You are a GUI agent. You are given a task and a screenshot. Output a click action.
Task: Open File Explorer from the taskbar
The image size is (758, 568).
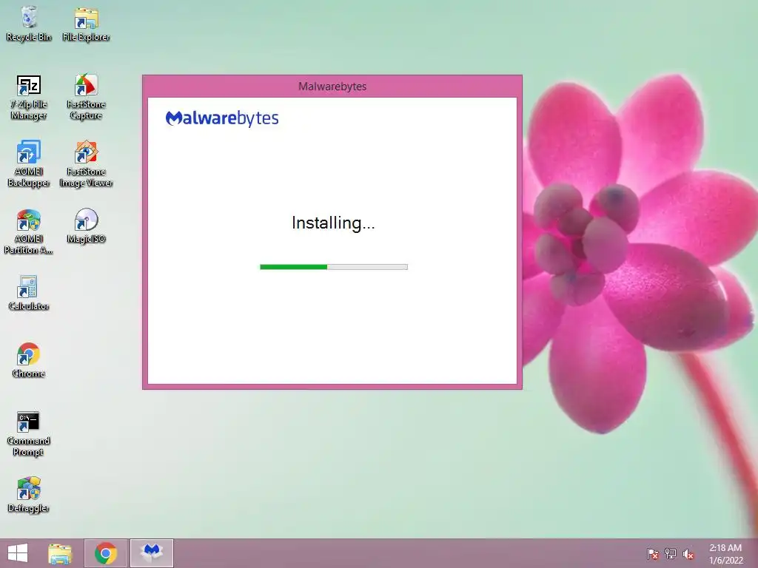60,553
